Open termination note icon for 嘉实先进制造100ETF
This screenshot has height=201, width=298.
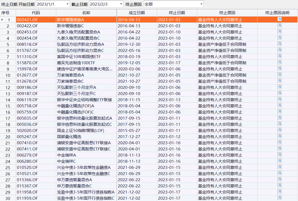click(x=279, y=62)
